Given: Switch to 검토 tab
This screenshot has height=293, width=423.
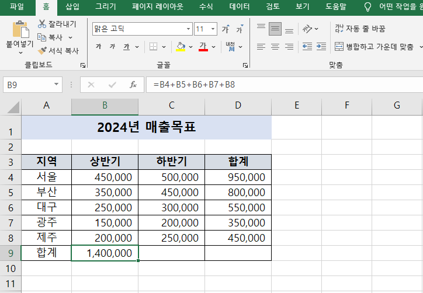Looking at the screenshot, I should [273, 7].
